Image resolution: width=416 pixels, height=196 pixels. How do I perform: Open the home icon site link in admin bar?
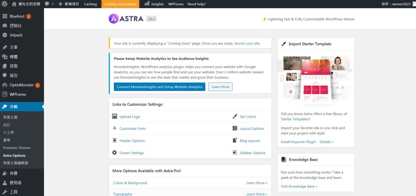coord(14,4)
